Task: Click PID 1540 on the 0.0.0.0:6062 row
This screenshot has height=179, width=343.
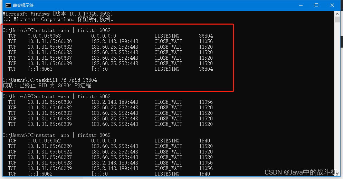Action: click(204, 141)
